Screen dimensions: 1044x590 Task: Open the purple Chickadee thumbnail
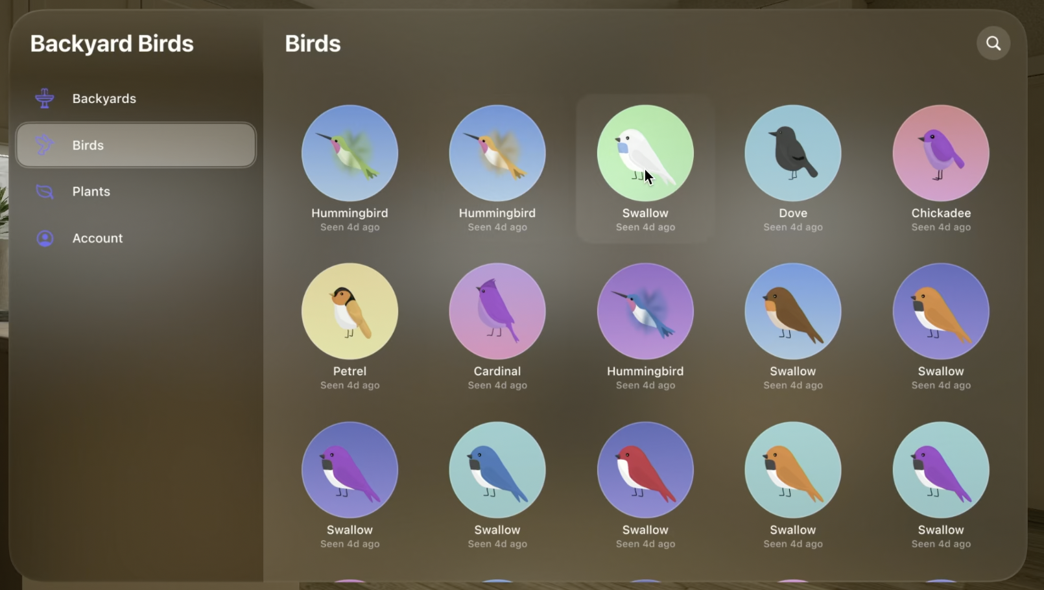tap(941, 153)
